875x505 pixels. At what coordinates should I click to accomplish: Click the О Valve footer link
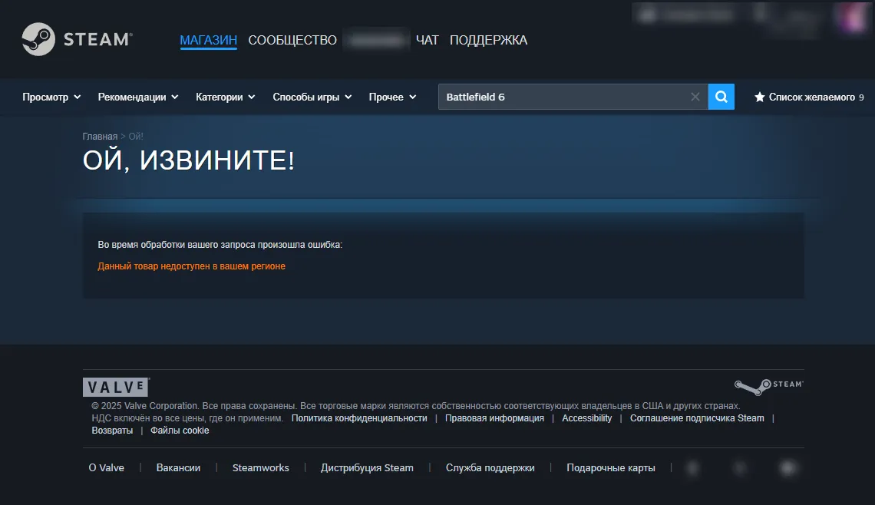[106, 467]
